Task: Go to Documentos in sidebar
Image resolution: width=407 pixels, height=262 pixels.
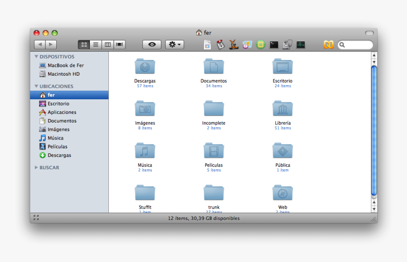Action: tap(69, 121)
